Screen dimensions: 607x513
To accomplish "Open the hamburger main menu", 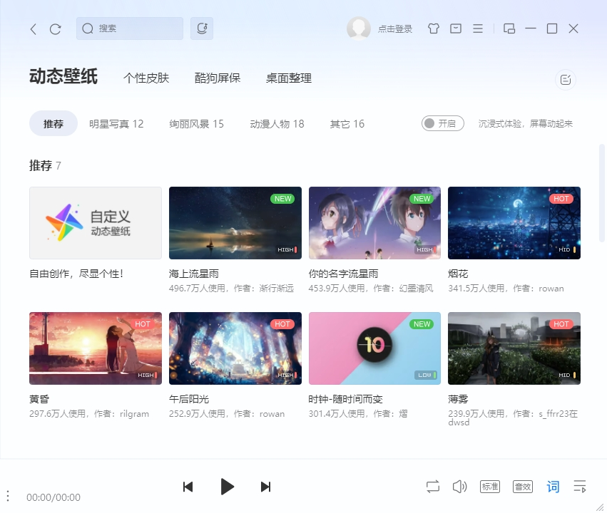I will click(x=478, y=28).
